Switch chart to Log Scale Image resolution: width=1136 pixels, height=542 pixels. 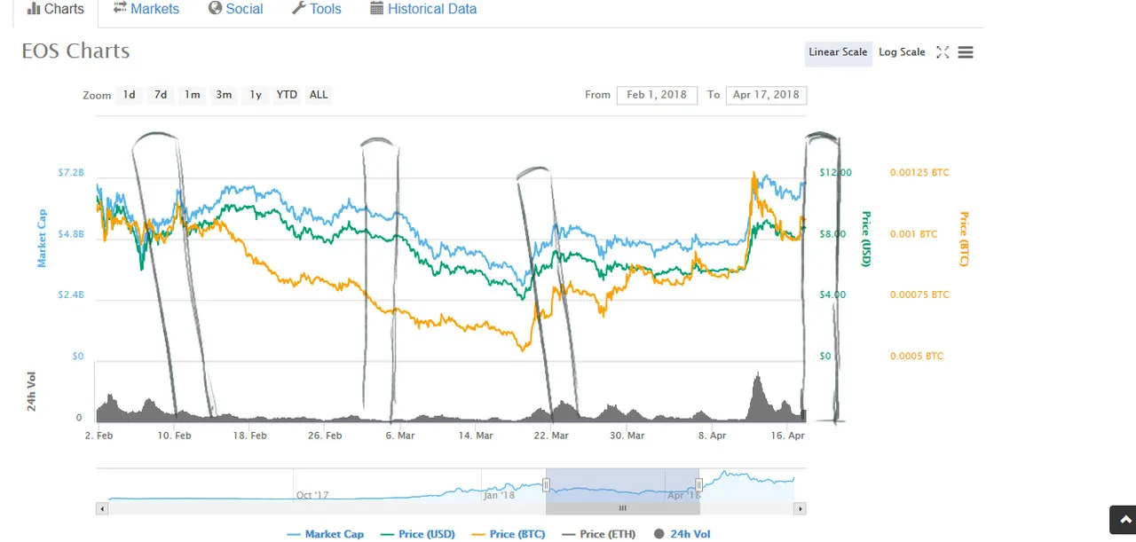pos(902,52)
